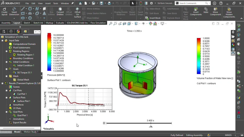Open the Smart Dimension dropdown arrow
Viewport: 244px width, 137px height.
tap(14, 18)
